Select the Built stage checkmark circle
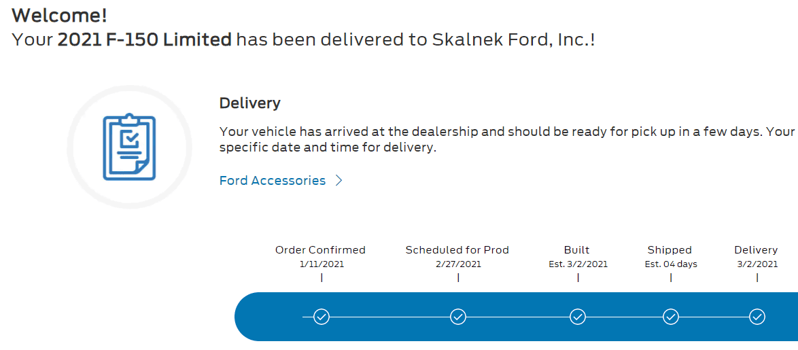 [x=578, y=317]
